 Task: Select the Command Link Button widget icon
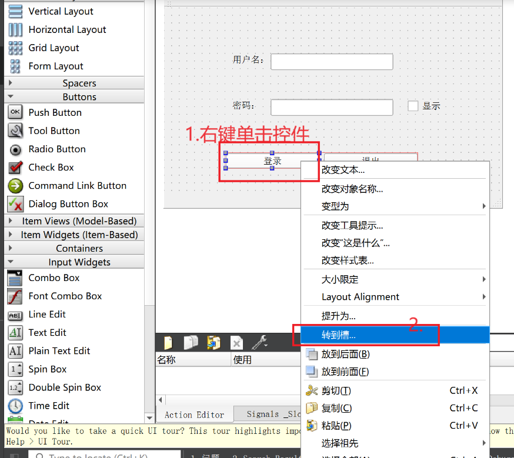pos(15,186)
